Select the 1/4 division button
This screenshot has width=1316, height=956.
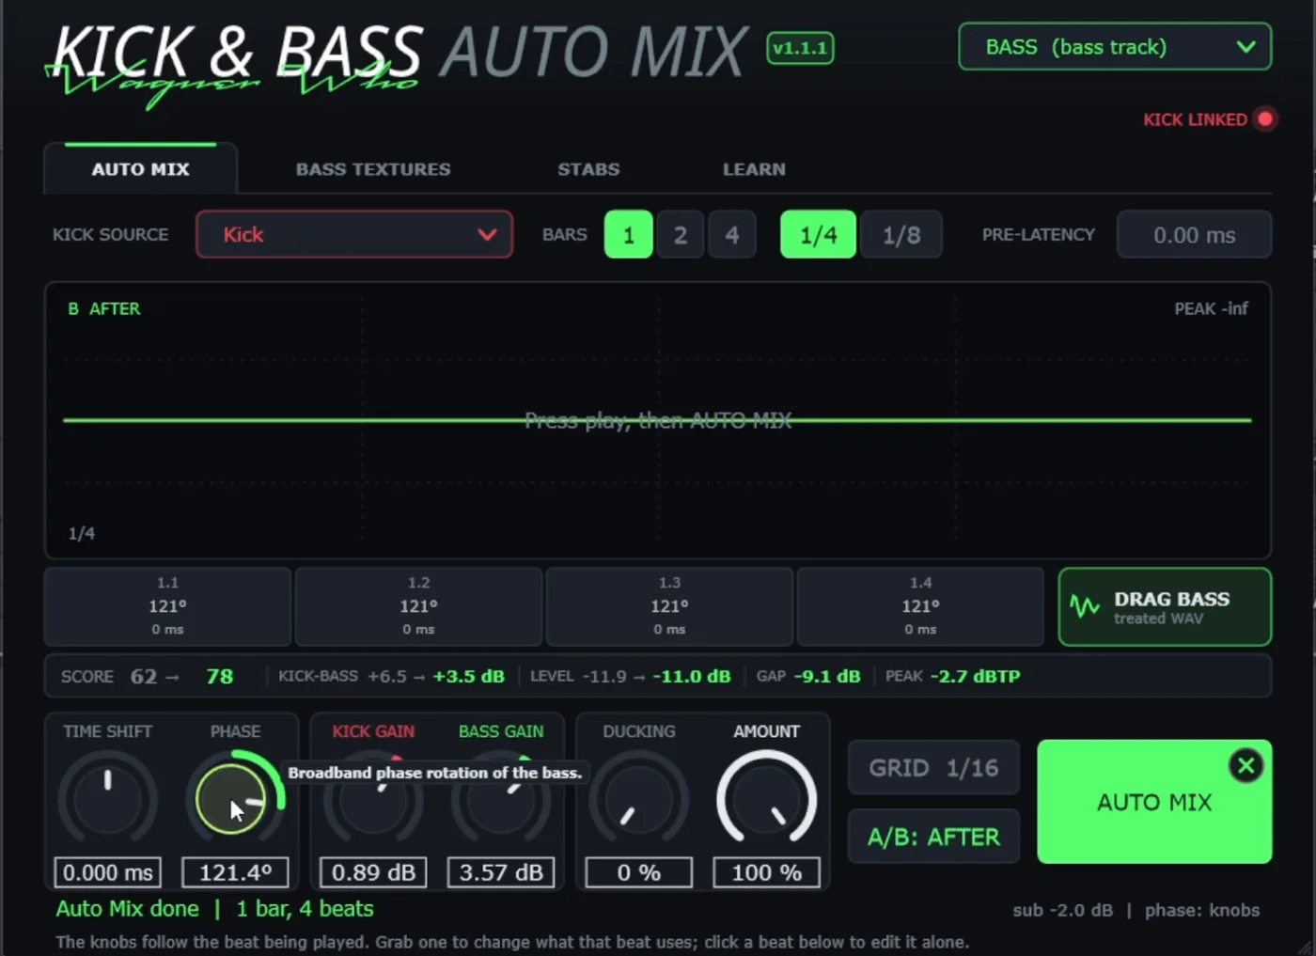[x=819, y=234]
